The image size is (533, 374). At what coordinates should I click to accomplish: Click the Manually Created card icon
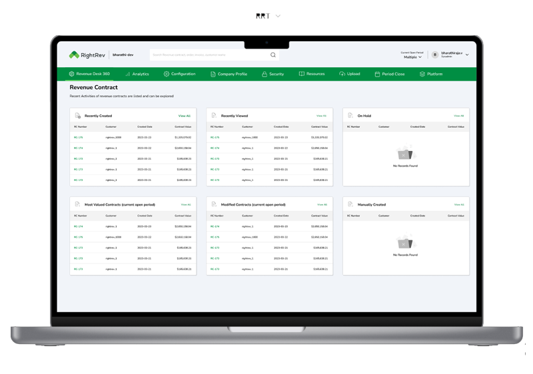click(350, 204)
